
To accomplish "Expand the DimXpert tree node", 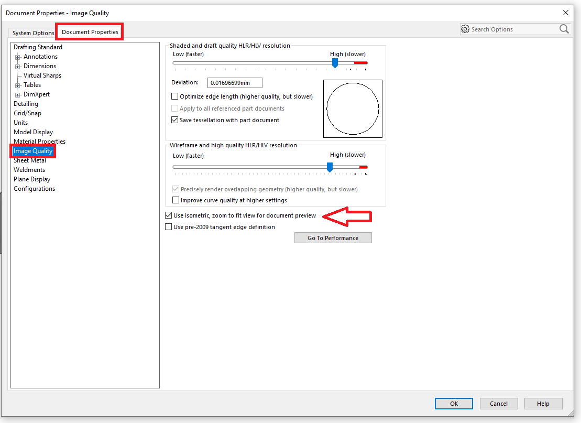I will pyautogui.click(x=16, y=94).
